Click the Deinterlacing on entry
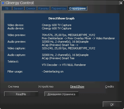This screenshot has width=124, height=109. tap(53, 71)
